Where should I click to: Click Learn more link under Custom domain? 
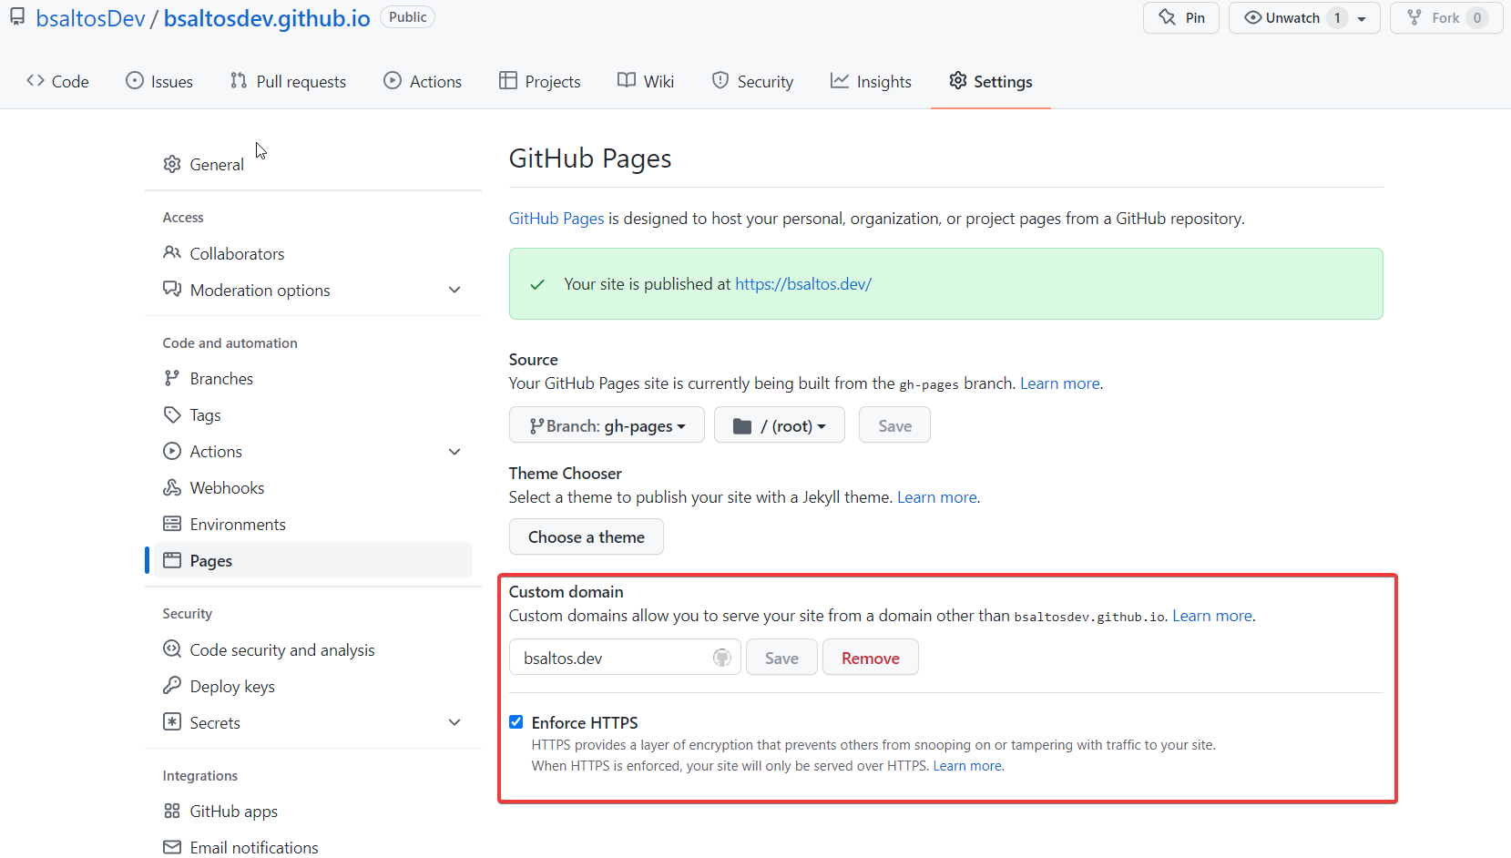(x=1212, y=616)
